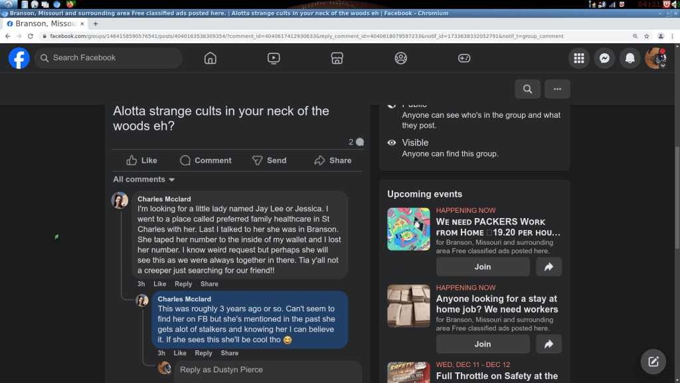This screenshot has width=680, height=383.
Task: Join the PACKERS Work from Home event
Action: [483, 267]
